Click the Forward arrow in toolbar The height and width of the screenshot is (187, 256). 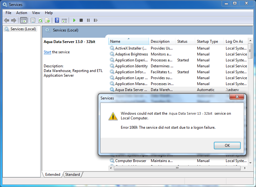point(14,20)
